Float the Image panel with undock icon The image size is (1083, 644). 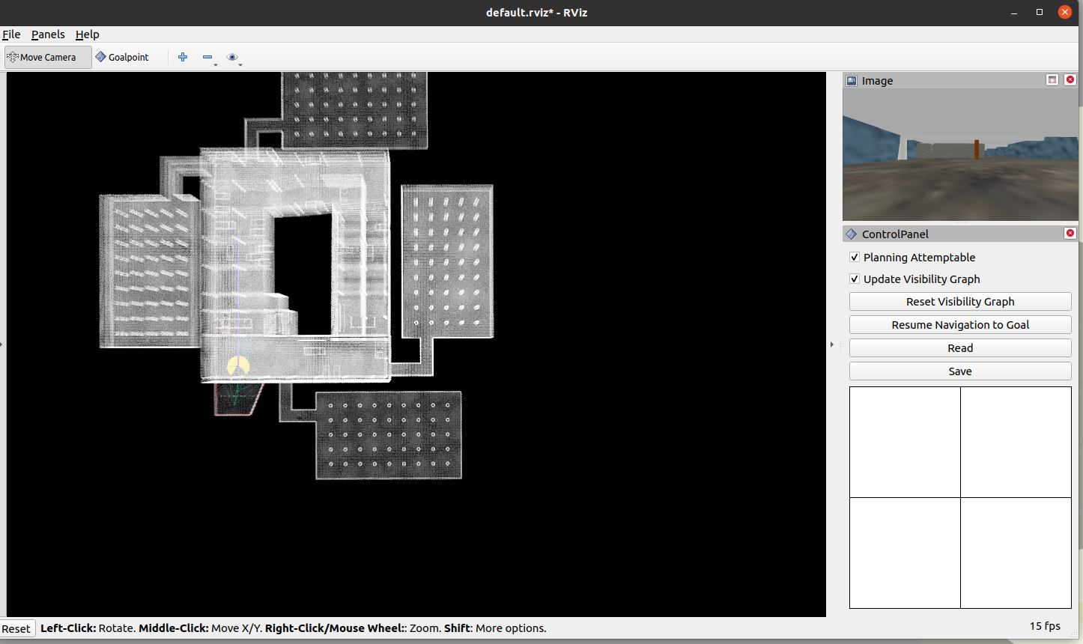(1052, 80)
